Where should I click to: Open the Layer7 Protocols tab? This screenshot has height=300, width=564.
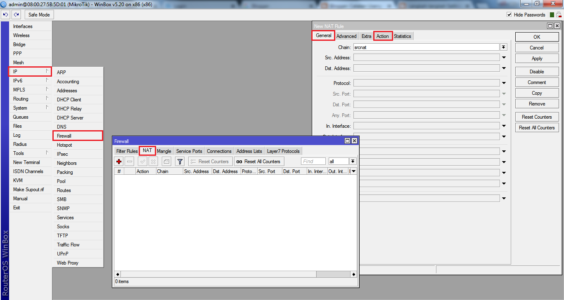283,151
